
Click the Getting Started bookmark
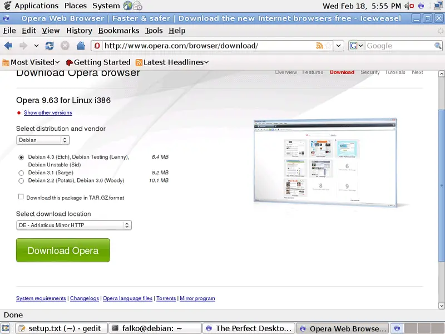[98, 62]
